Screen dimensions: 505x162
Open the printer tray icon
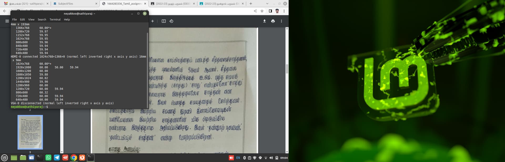(260, 158)
